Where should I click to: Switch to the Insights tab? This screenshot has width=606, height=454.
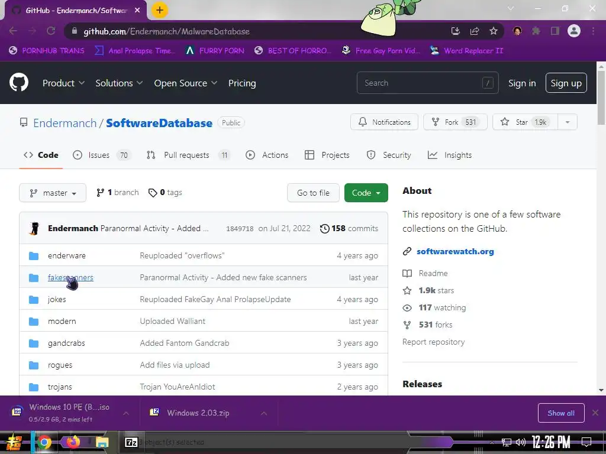coord(450,155)
